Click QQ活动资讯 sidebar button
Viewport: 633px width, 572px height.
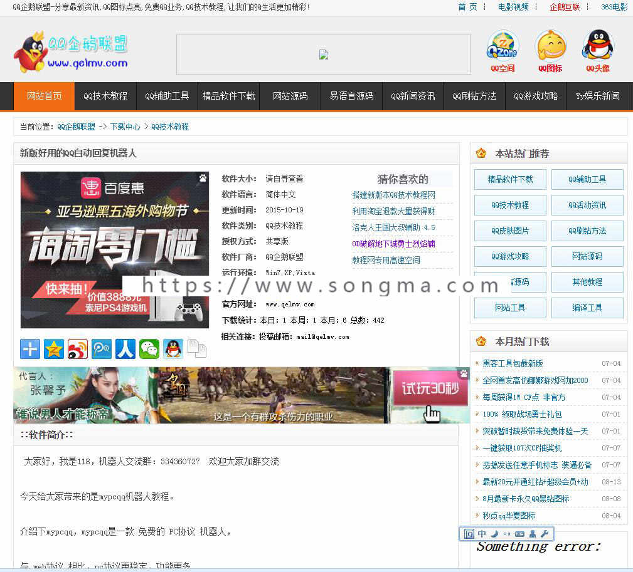tap(587, 205)
